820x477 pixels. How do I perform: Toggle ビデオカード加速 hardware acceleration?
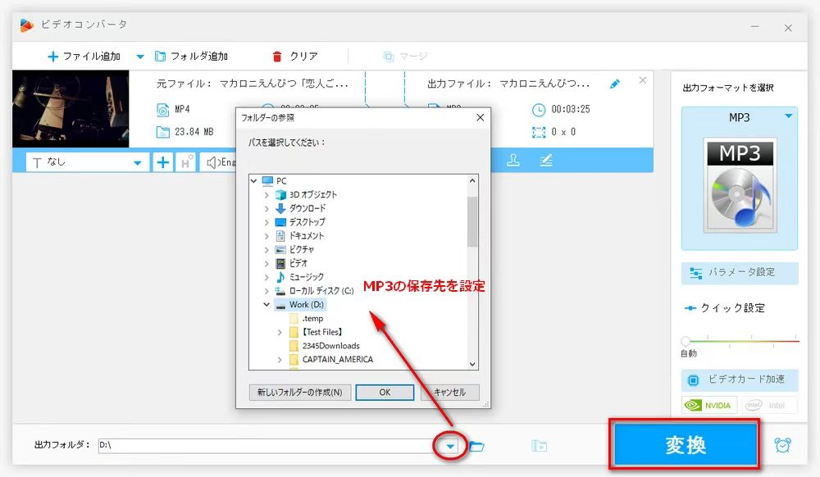coord(740,379)
